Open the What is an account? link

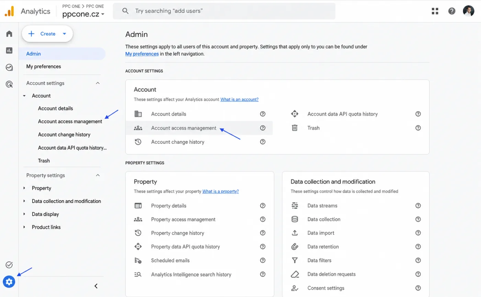[x=239, y=99]
